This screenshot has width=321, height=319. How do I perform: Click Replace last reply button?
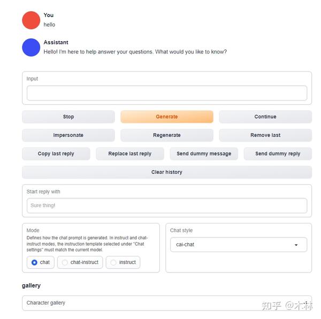tap(130, 154)
